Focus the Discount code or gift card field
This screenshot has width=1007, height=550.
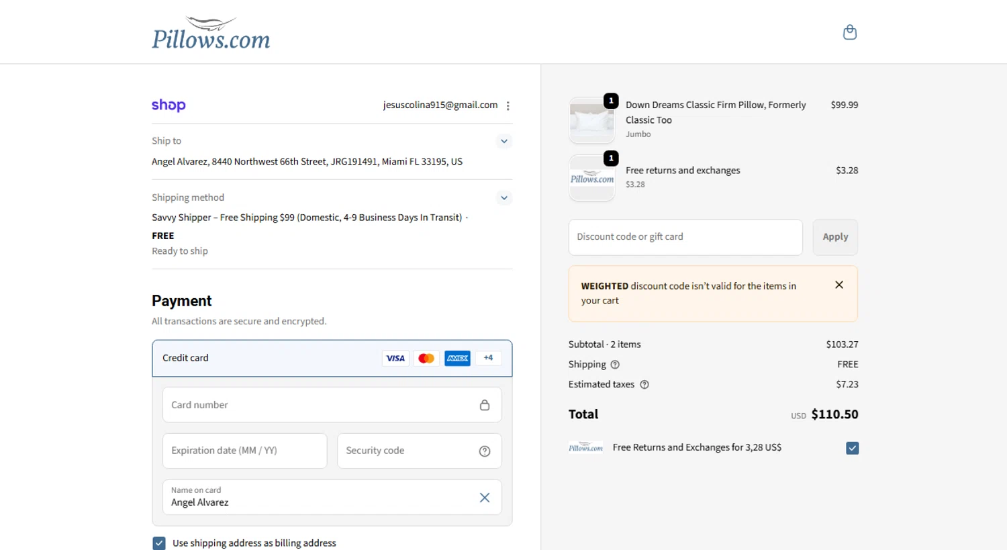685,237
